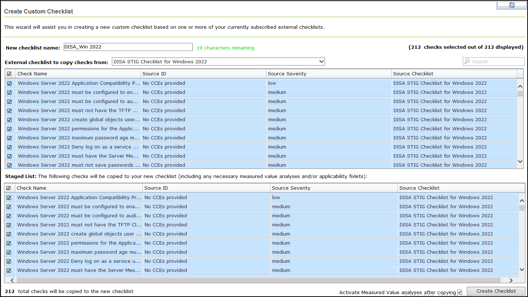Viewport: 528px width, 297px height.
Task: Click the magnifier icon in Search box
Action: coord(467,62)
